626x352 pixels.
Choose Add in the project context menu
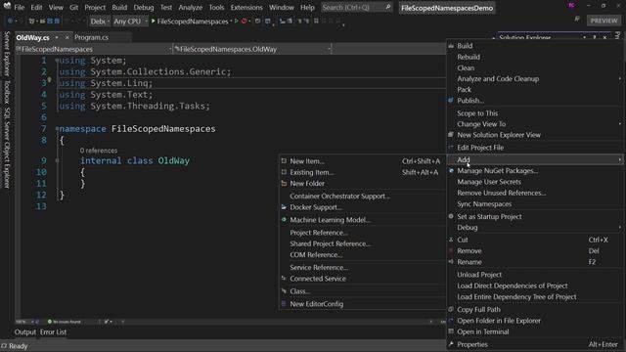coord(534,159)
